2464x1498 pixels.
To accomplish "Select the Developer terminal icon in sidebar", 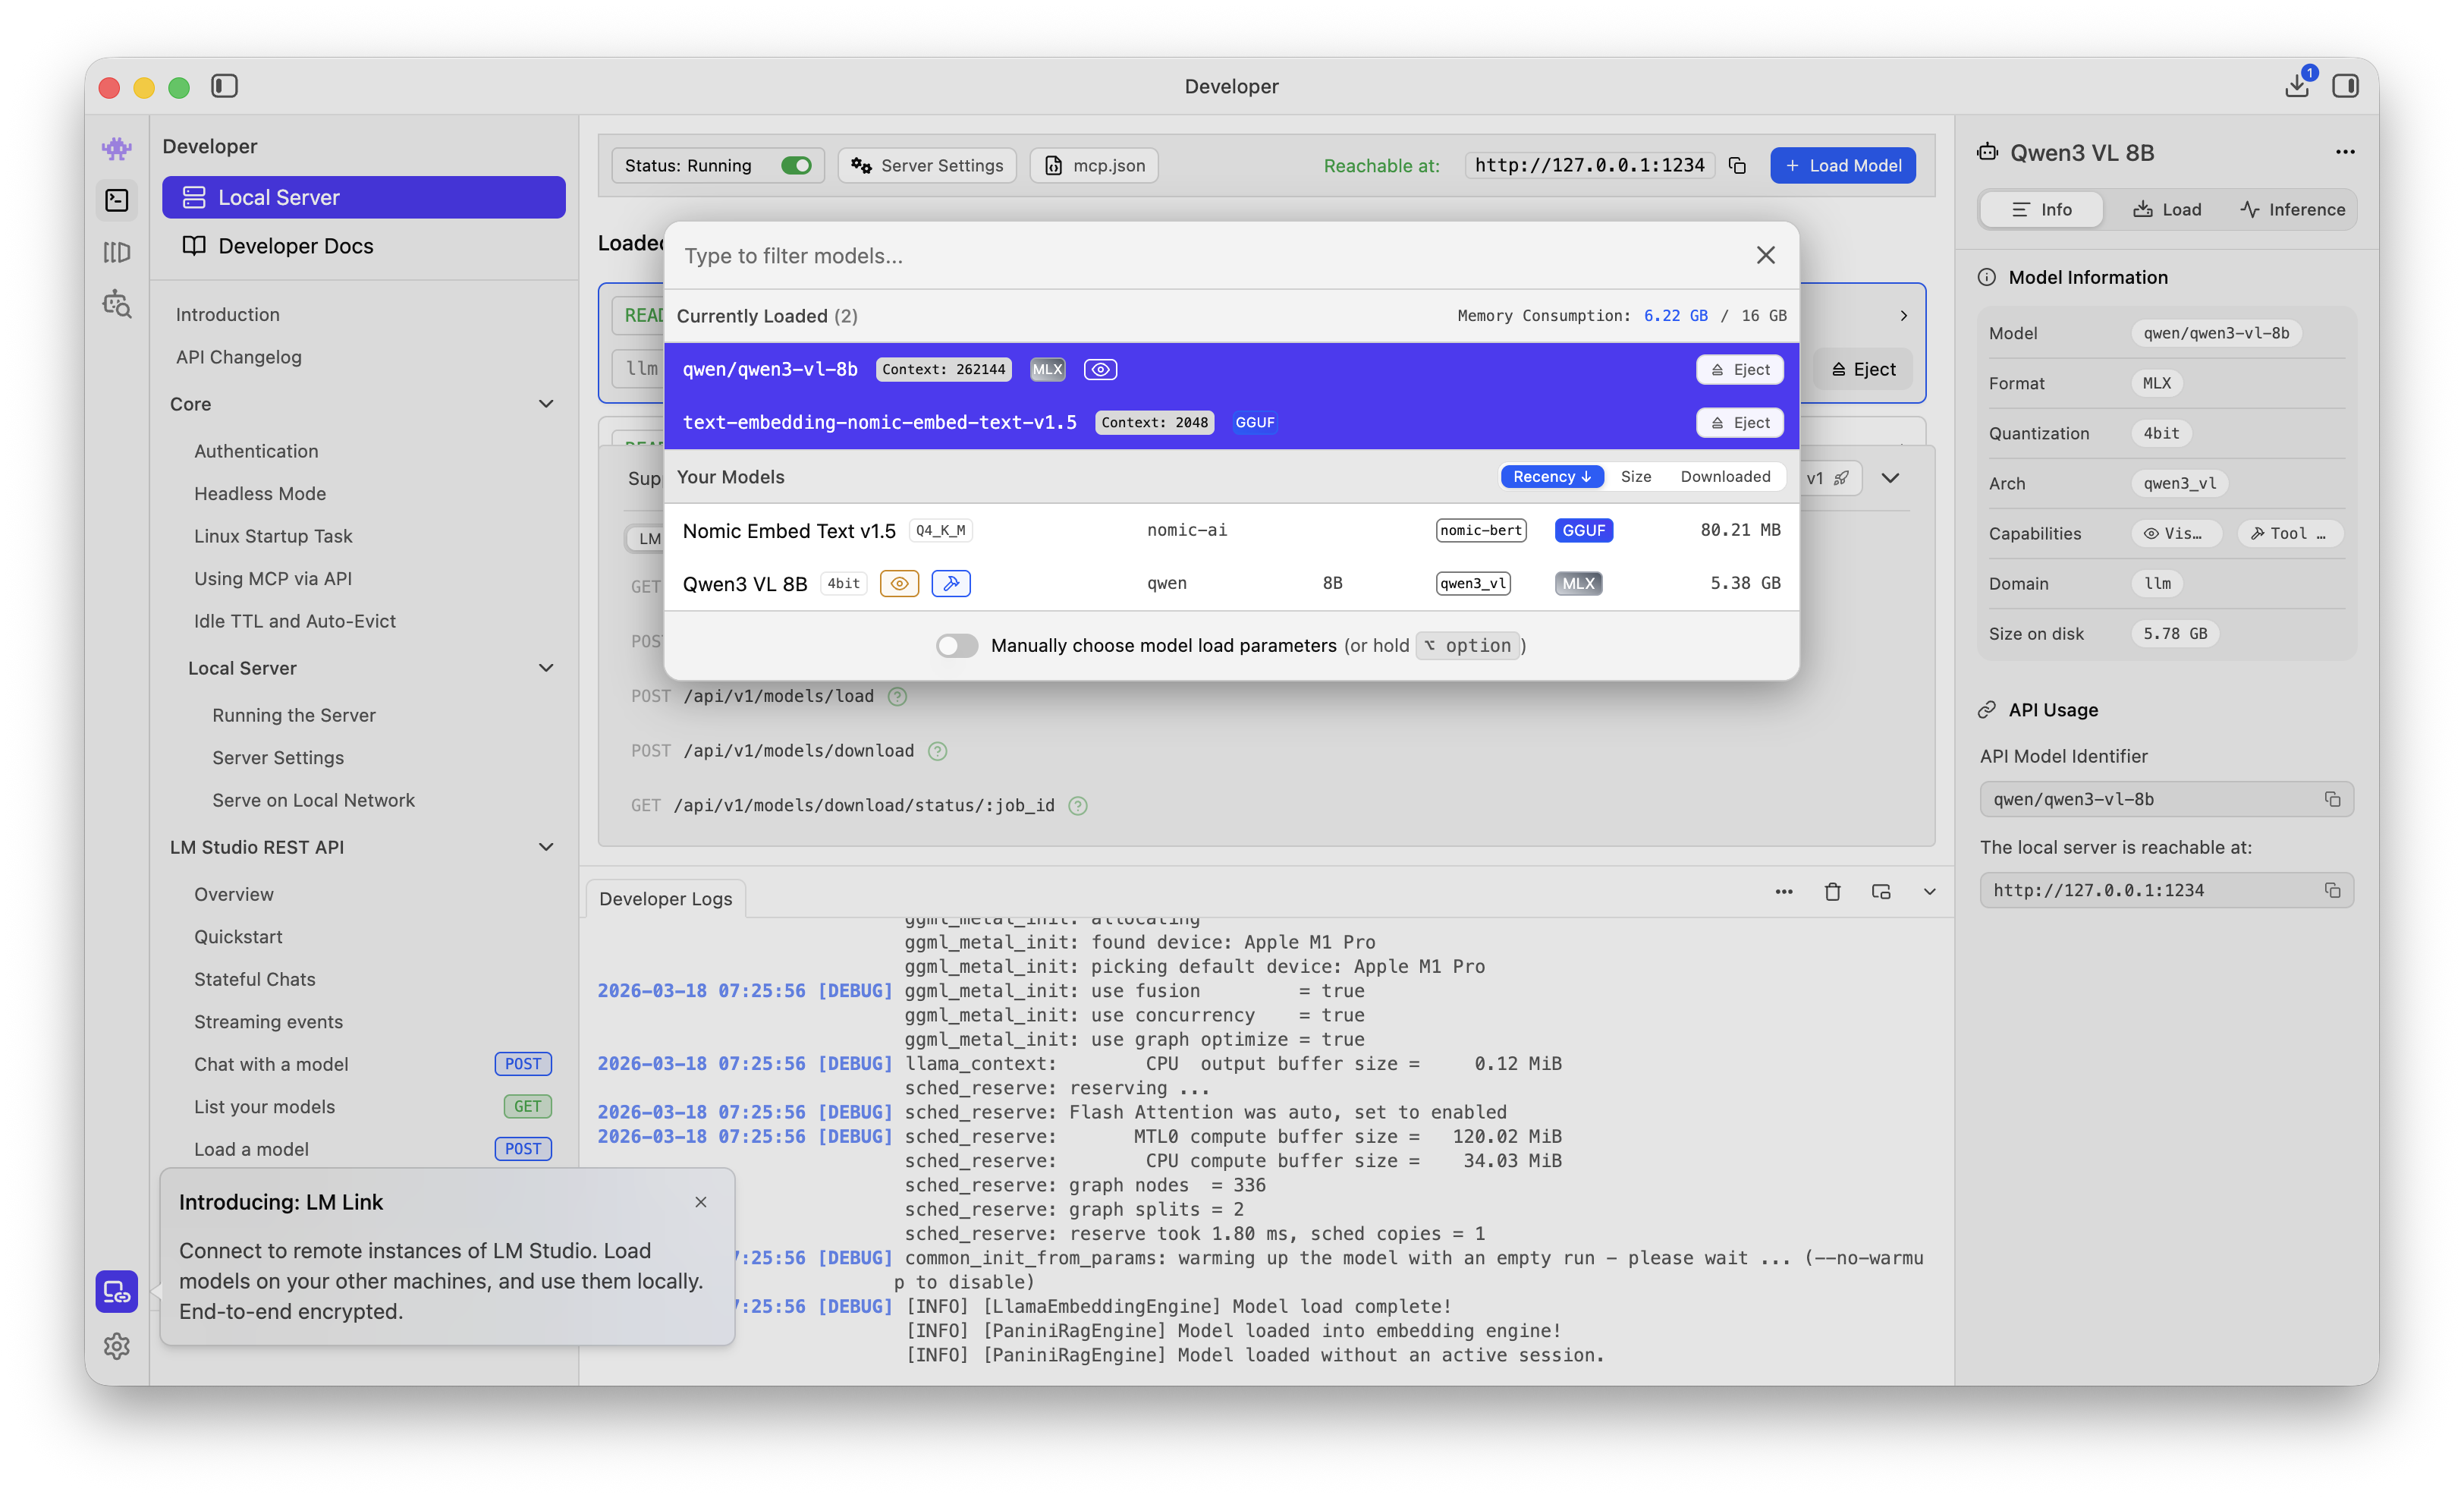I will pos(117,200).
